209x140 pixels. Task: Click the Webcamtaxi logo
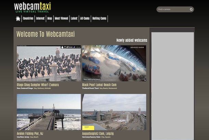[x=32, y=7]
